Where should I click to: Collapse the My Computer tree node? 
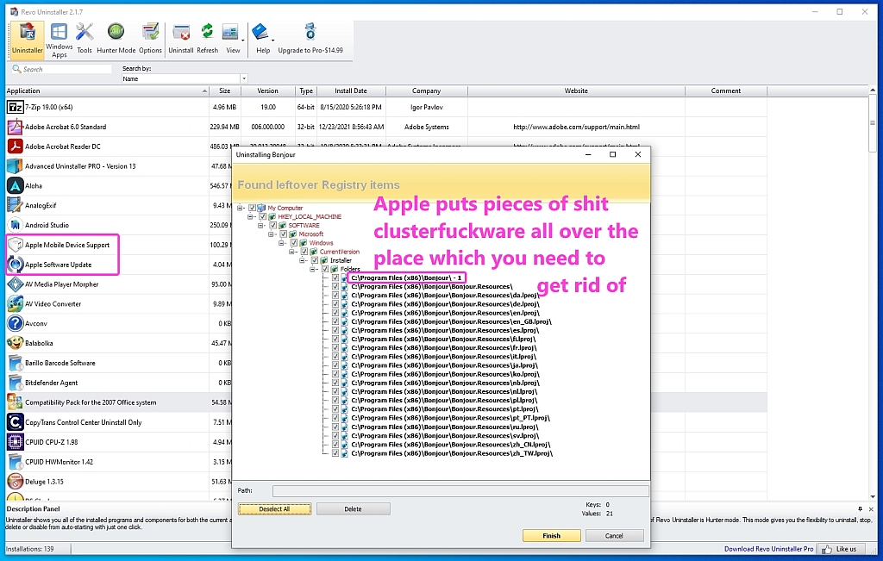(240, 208)
